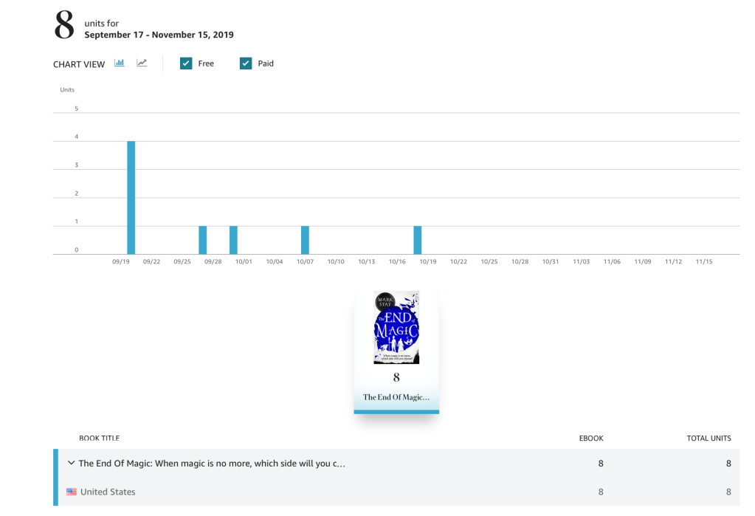755x516 pixels.
Task: Click the United States flag icon
Action: coord(72,492)
